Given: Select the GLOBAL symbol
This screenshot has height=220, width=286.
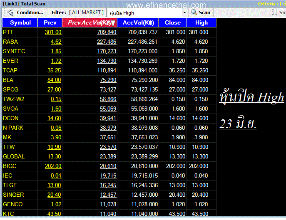Looking at the screenshot, I should (14, 156).
